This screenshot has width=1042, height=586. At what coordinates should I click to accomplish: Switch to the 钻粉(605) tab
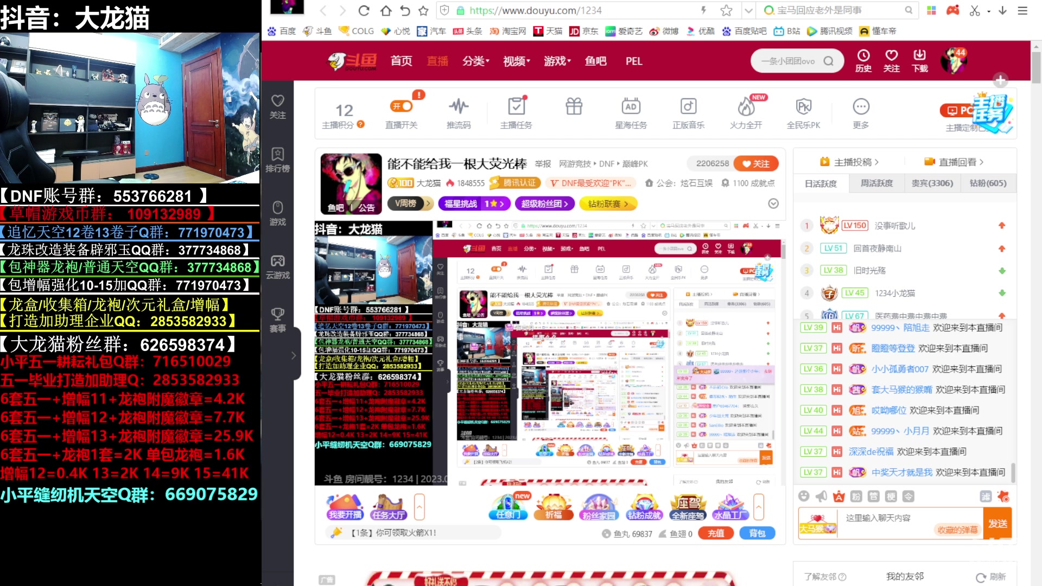(988, 183)
